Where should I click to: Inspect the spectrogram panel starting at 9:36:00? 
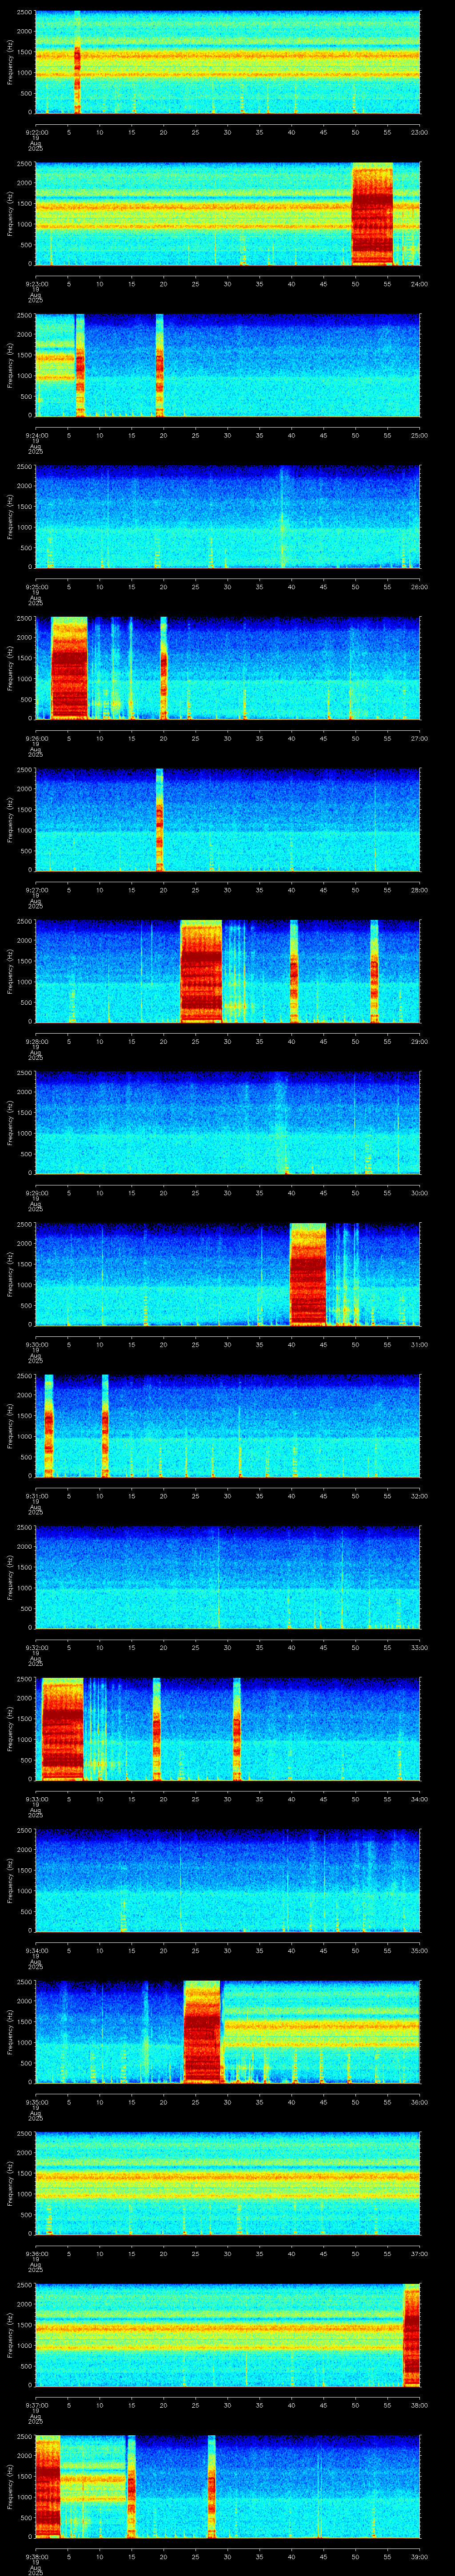pyautogui.click(x=227, y=2184)
